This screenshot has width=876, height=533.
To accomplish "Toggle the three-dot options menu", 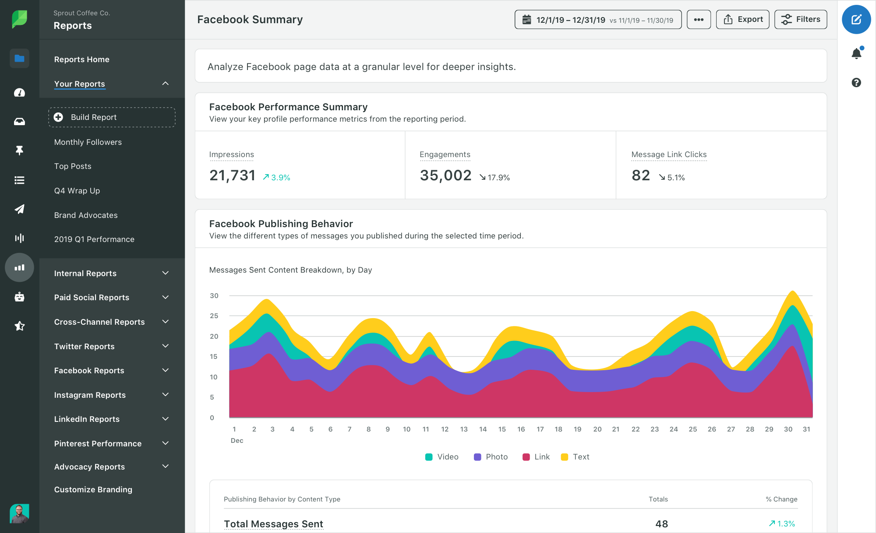I will coord(699,20).
